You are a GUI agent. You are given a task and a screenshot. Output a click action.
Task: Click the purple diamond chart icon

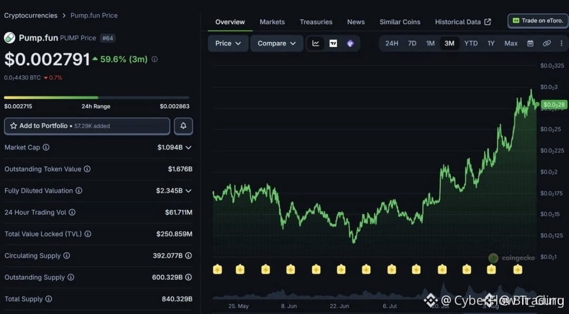350,44
